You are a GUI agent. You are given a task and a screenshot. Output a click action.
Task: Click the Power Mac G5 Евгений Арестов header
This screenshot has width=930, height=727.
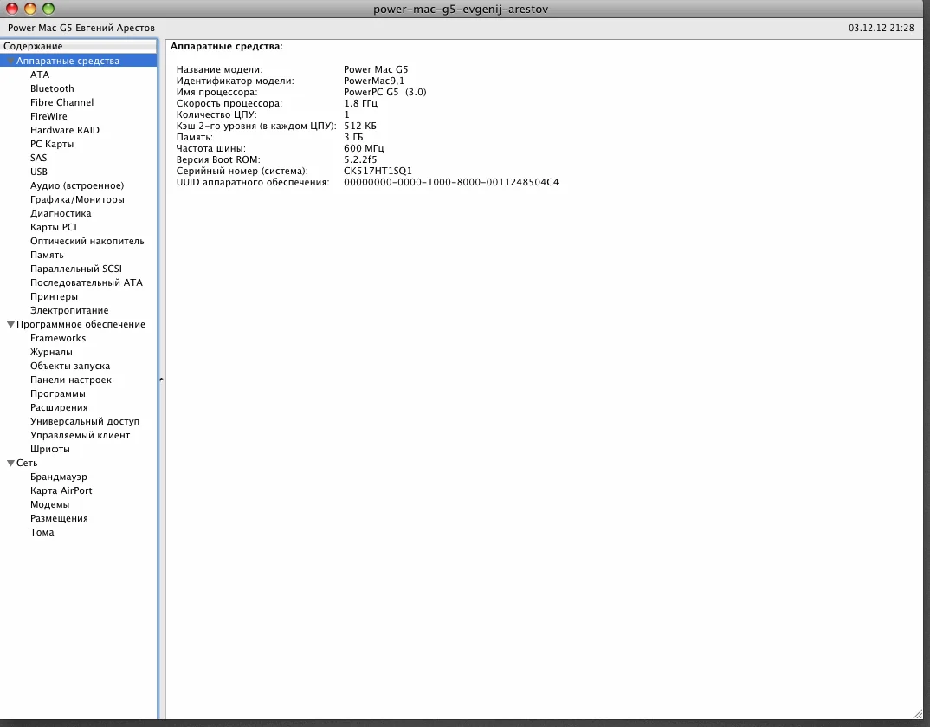[81, 28]
